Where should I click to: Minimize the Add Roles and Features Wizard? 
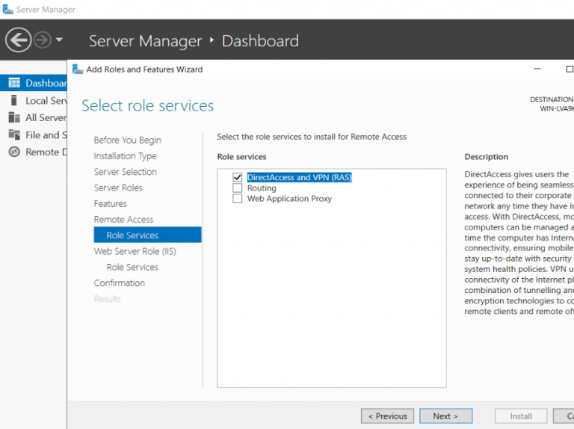537,69
